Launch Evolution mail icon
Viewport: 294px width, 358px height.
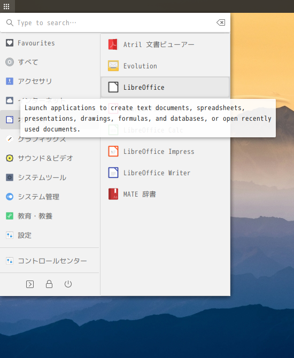pyautogui.click(x=113, y=66)
